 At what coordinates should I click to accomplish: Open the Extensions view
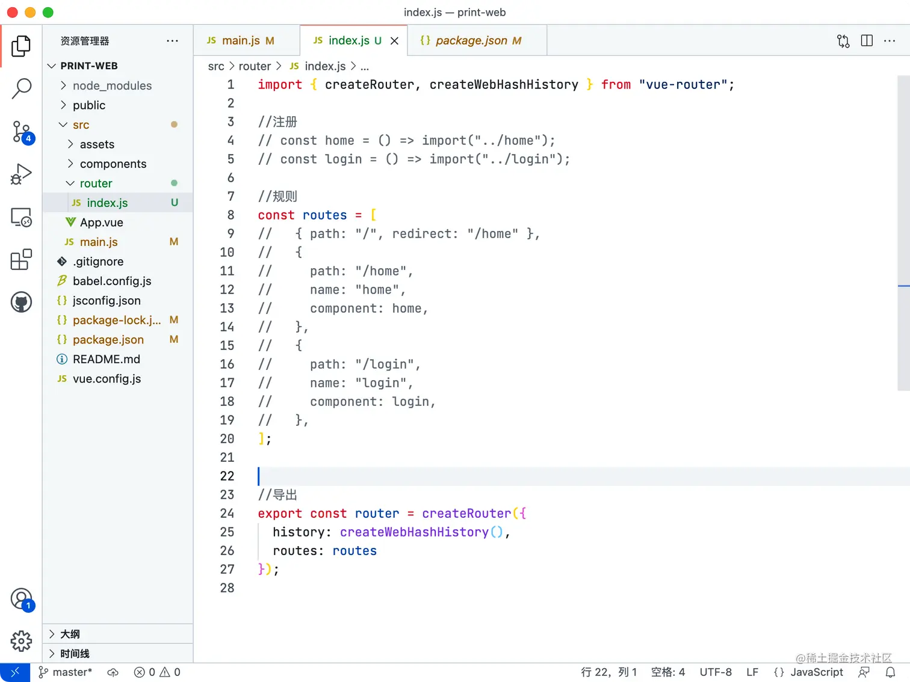(x=21, y=260)
